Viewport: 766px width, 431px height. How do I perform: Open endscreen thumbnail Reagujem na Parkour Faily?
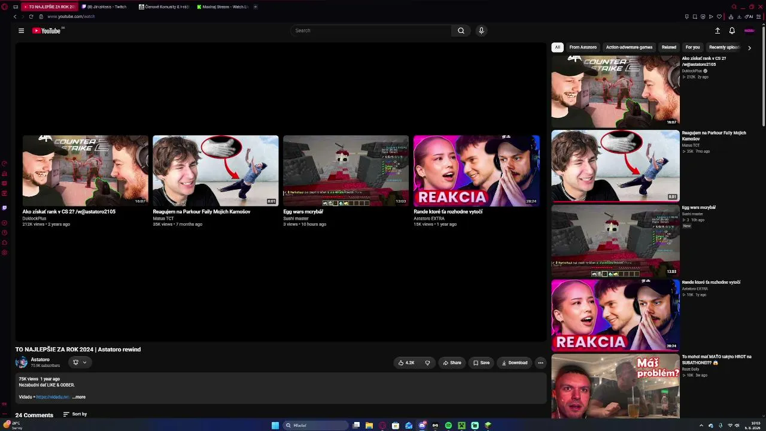(x=215, y=171)
